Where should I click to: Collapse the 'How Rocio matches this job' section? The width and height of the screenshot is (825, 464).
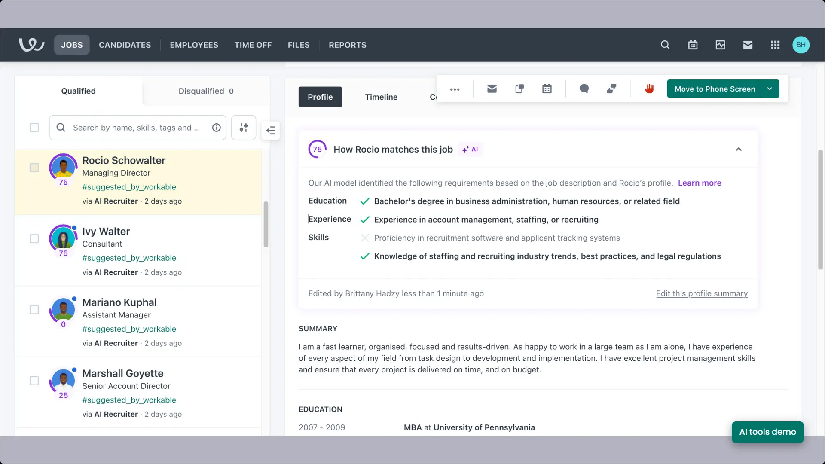click(739, 149)
